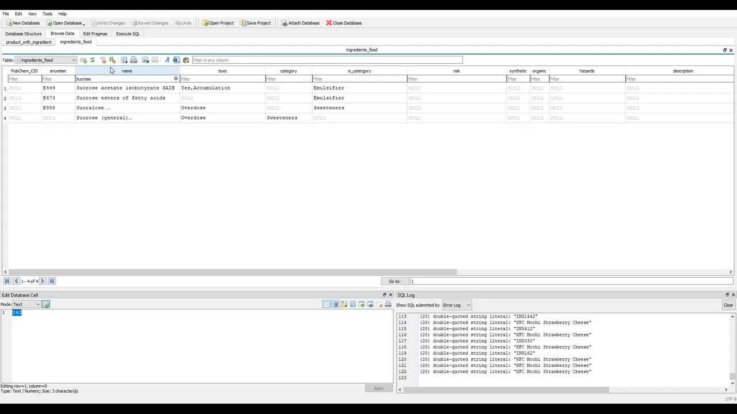Select the 'Yes,Accumulation' toxic cell
The image size is (737, 414).
coord(223,88)
